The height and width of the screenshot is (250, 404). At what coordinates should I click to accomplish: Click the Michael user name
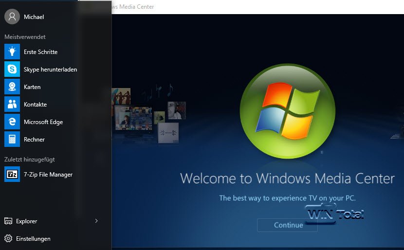pos(34,17)
